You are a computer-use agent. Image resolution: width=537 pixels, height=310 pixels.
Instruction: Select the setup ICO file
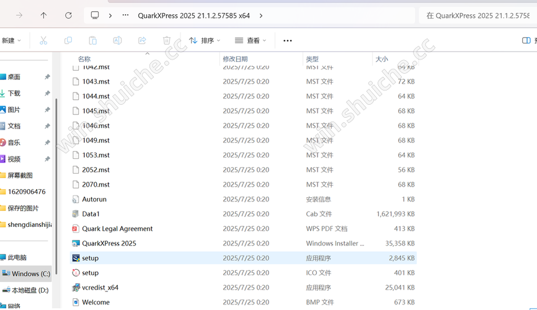tap(243, 273)
